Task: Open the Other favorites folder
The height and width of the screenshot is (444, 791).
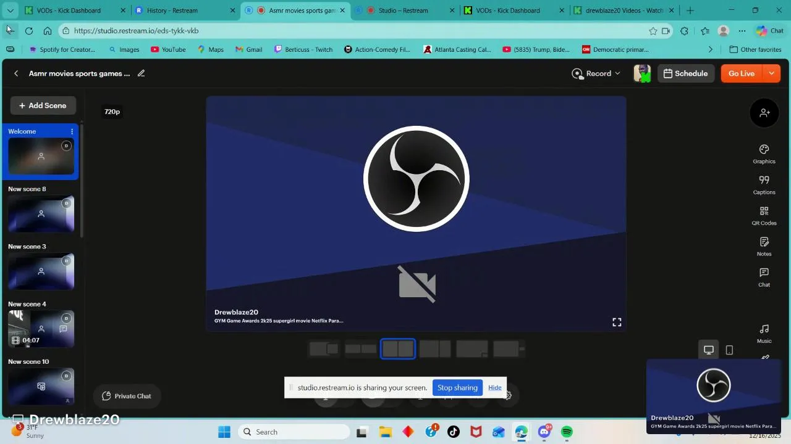Action: [x=755, y=49]
